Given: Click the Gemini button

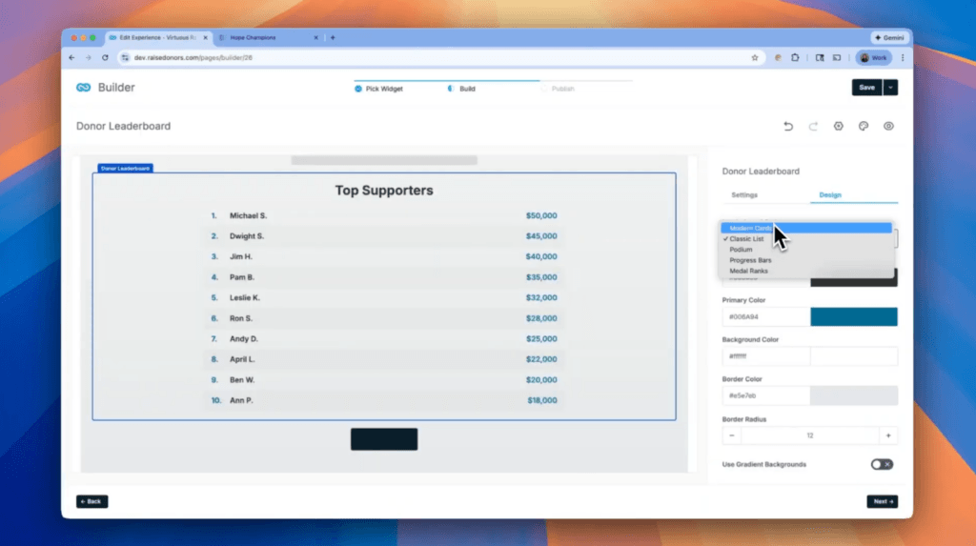Looking at the screenshot, I should [889, 37].
